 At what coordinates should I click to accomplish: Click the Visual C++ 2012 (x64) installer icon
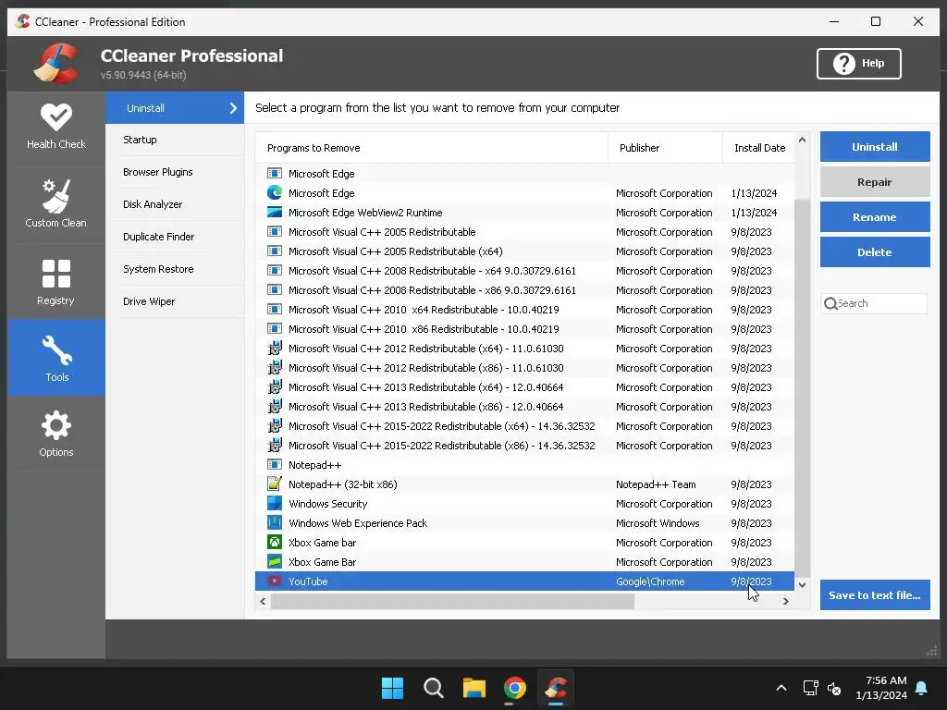275,349
